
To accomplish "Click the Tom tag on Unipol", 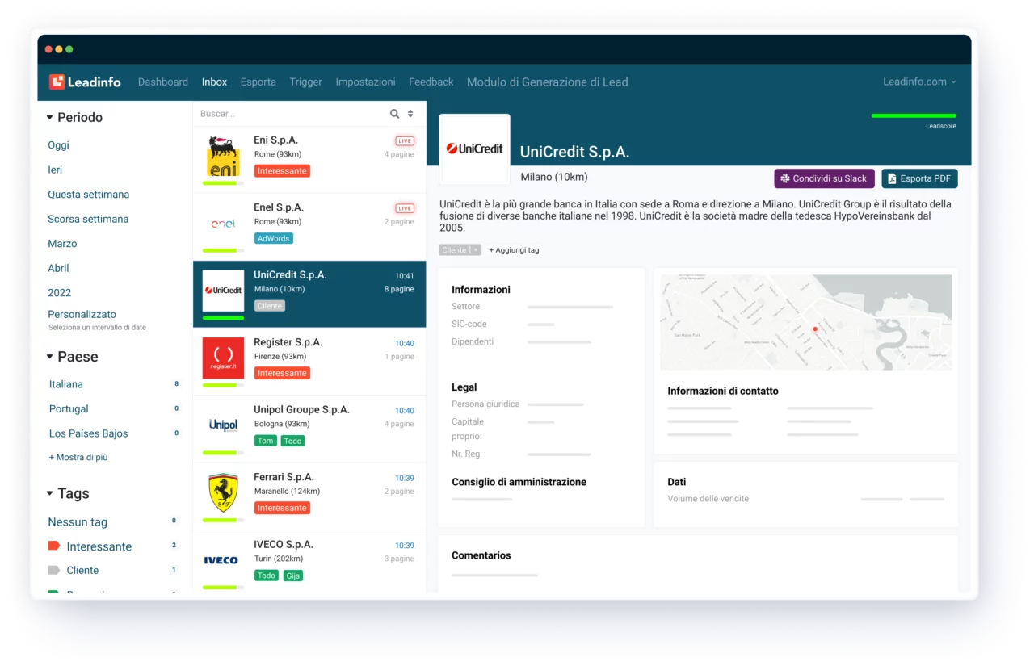I will click(266, 441).
